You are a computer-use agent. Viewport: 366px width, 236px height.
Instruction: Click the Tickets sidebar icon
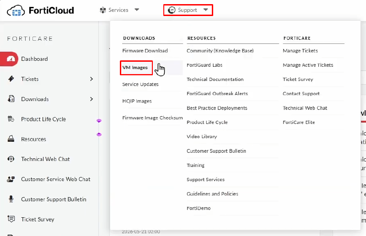tap(11, 79)
